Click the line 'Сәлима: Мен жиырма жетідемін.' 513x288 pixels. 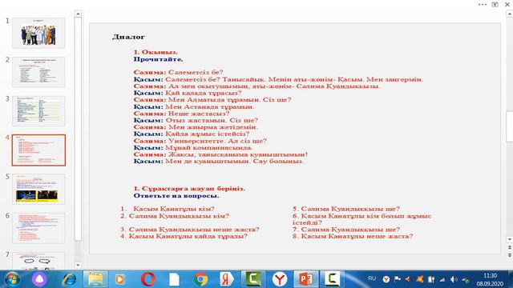pyautogui.click(x=196, y=127)
